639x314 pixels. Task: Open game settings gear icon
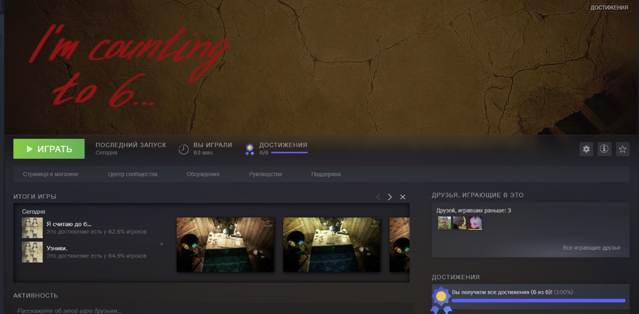point(586,149)
